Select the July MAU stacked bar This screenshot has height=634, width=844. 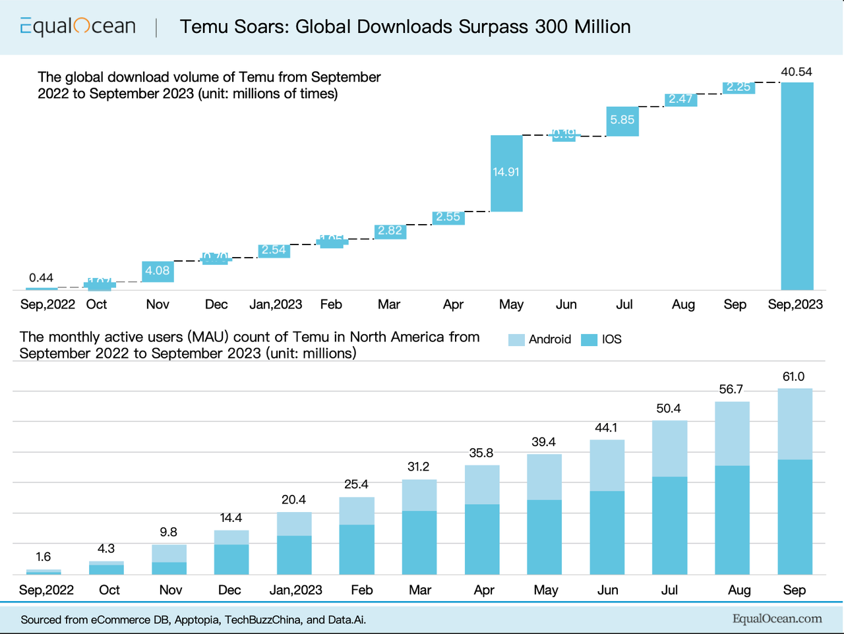click(x=670, y=498)
